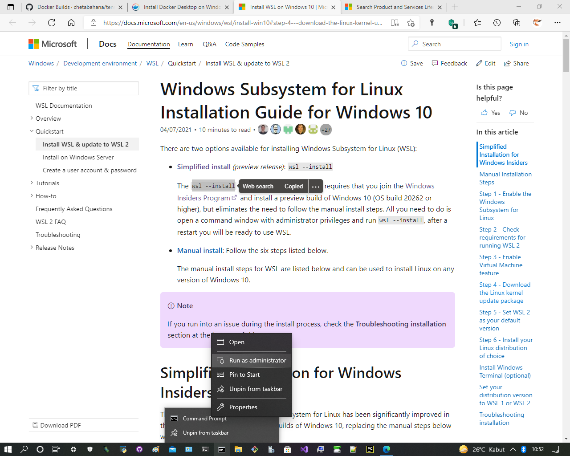Close the Install WSL tab
570x456 pixels.
pyautogui.click(x=333, y=7)
